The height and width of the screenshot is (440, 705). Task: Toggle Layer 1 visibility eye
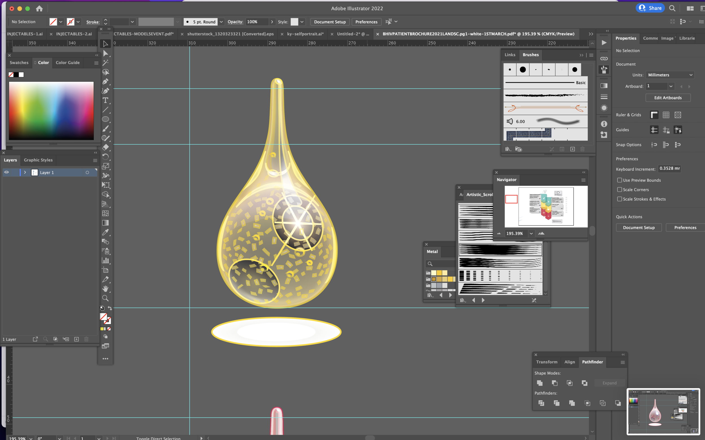pos(6,172)
